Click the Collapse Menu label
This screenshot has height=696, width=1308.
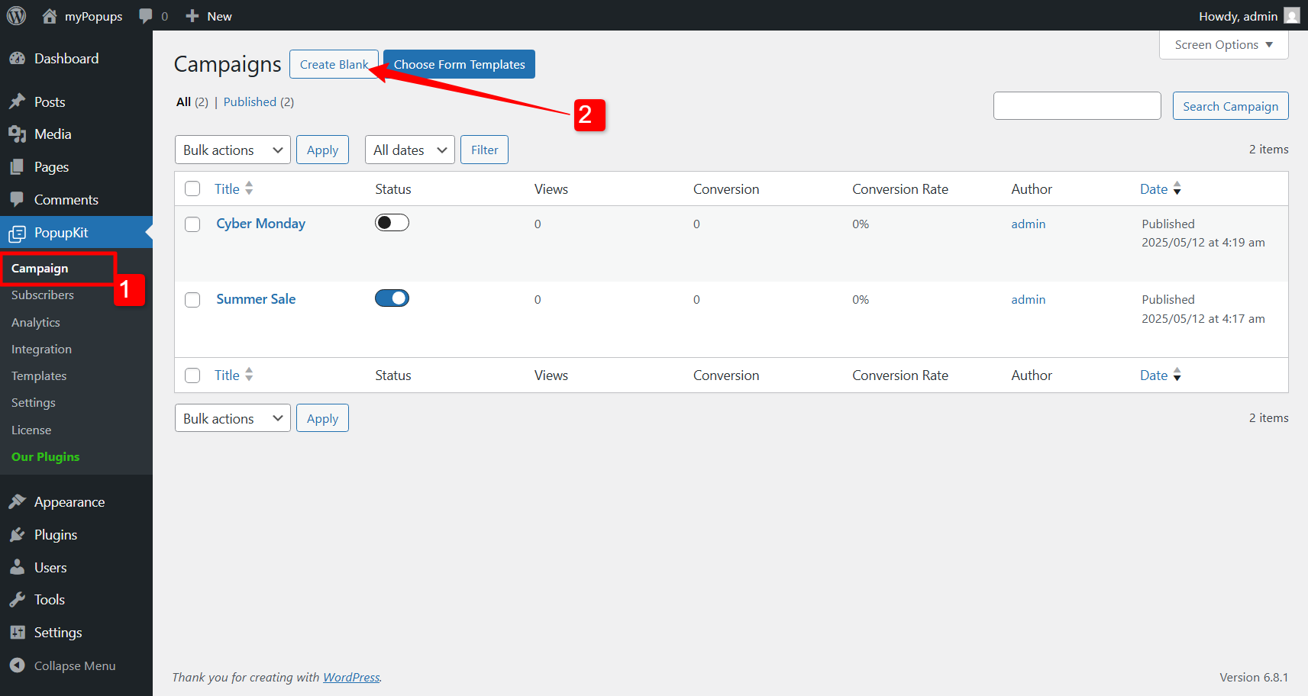(75, 665)
